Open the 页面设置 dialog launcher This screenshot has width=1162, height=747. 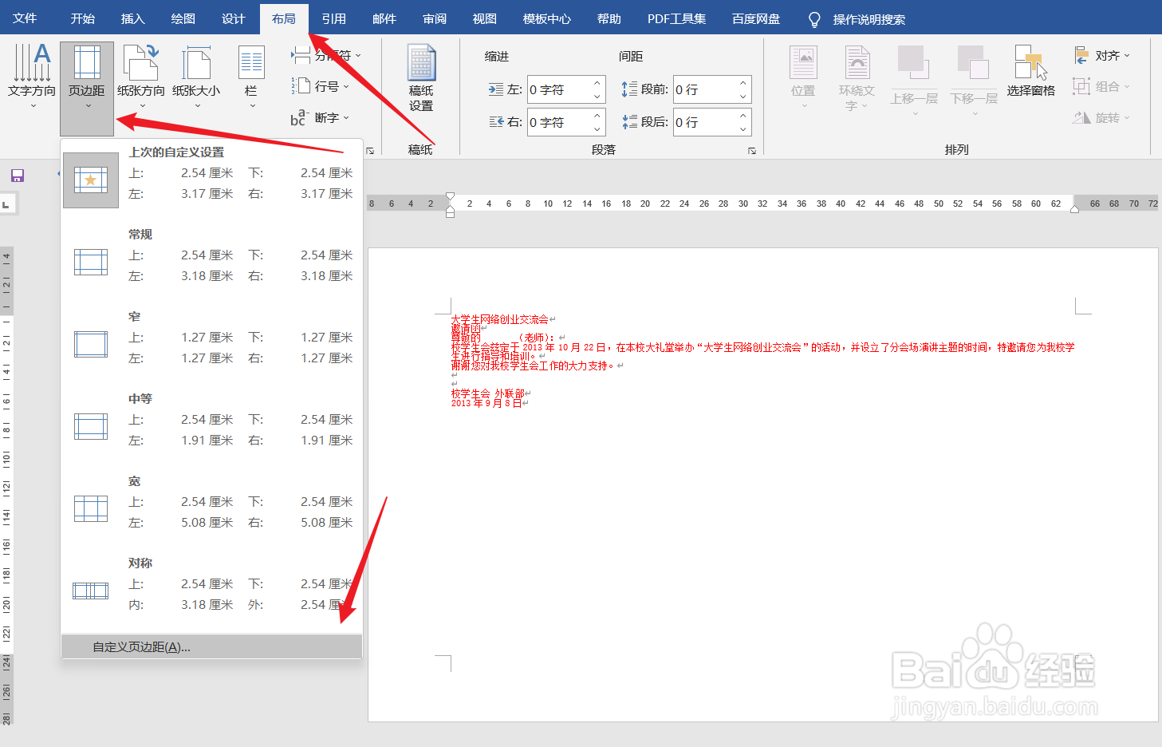[x=370, y=150]
